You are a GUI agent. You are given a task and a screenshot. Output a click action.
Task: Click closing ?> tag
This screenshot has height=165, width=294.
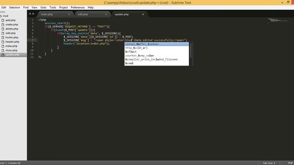40,57
